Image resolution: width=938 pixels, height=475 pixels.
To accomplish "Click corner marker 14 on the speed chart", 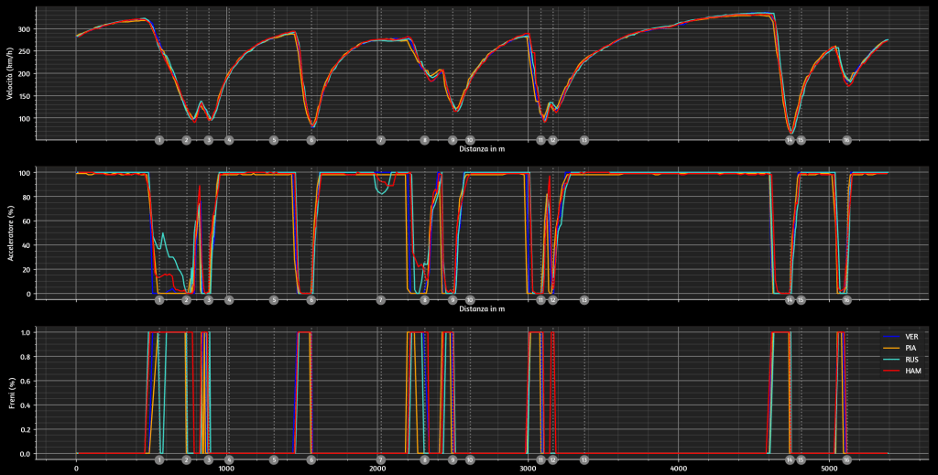I will click(x=790, y=140).
